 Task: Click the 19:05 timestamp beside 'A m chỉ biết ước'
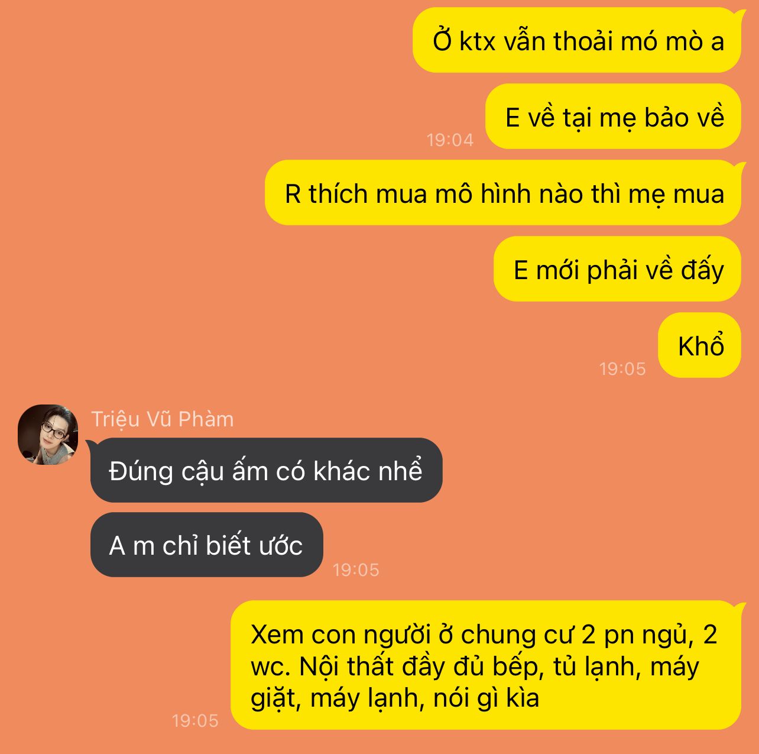pyautogui.click(x=356, y=570)
